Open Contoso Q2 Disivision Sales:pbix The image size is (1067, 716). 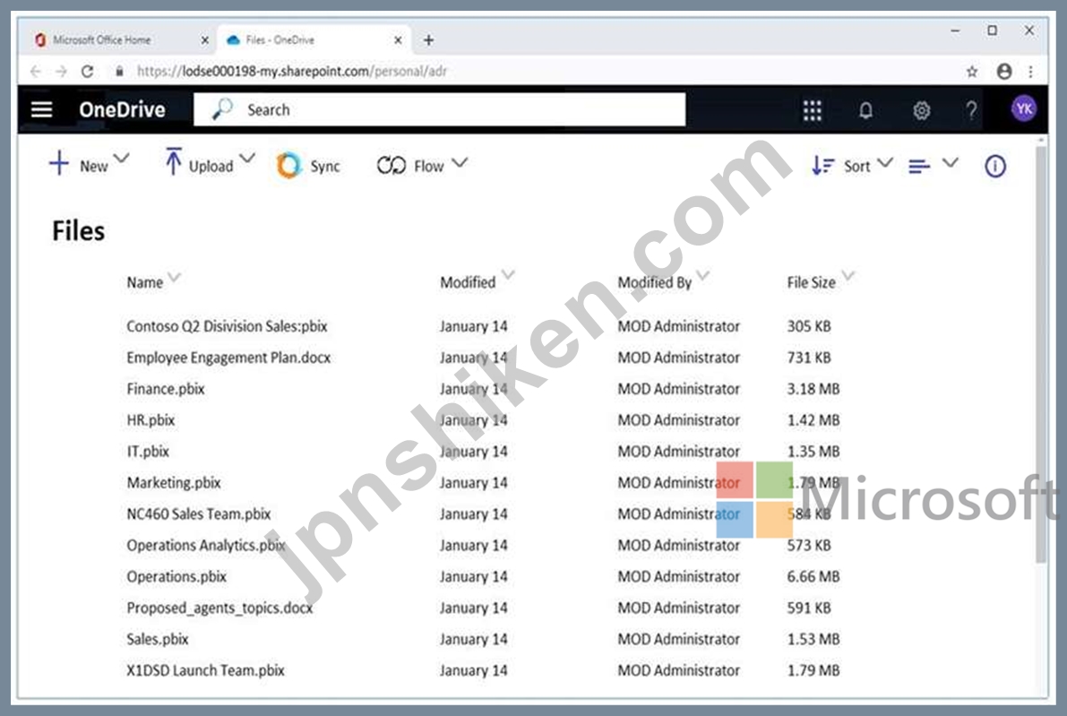227,326
